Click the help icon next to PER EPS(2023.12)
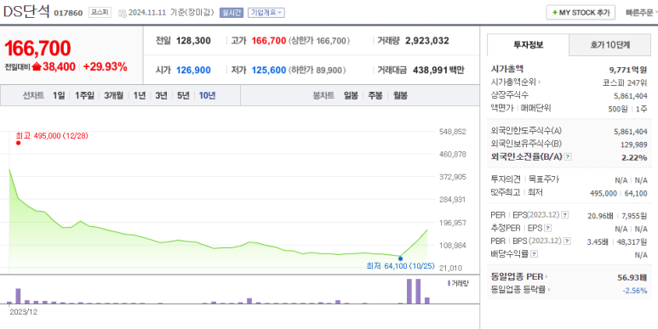This screenshot has height=329, width=658. (x=565, y=215)
